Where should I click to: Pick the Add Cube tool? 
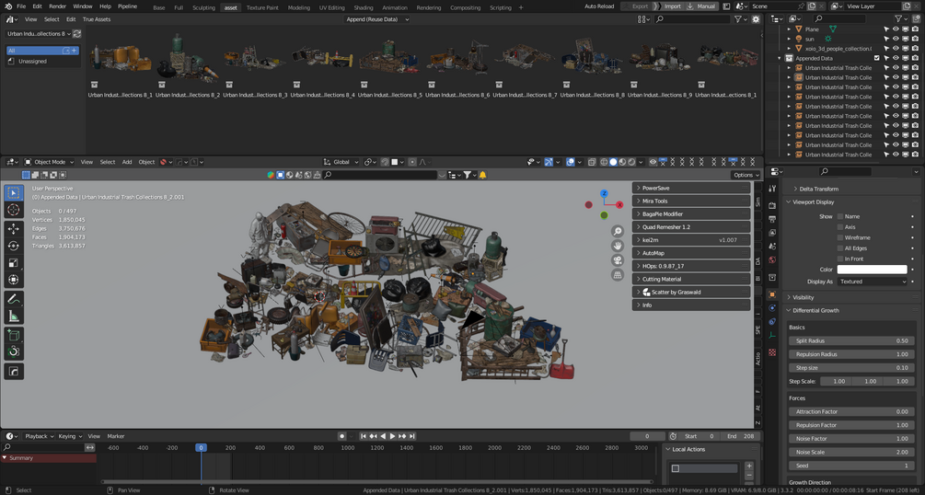click(x=14, y=335)
